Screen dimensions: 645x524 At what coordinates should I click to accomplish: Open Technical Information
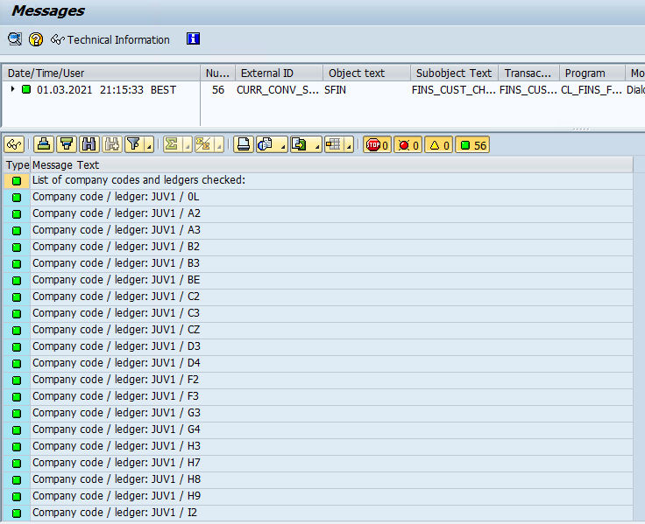point(110,39)
